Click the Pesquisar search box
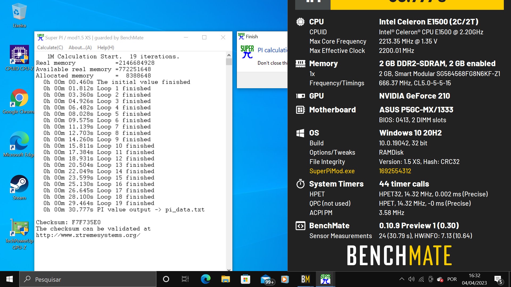 point(88,279)
